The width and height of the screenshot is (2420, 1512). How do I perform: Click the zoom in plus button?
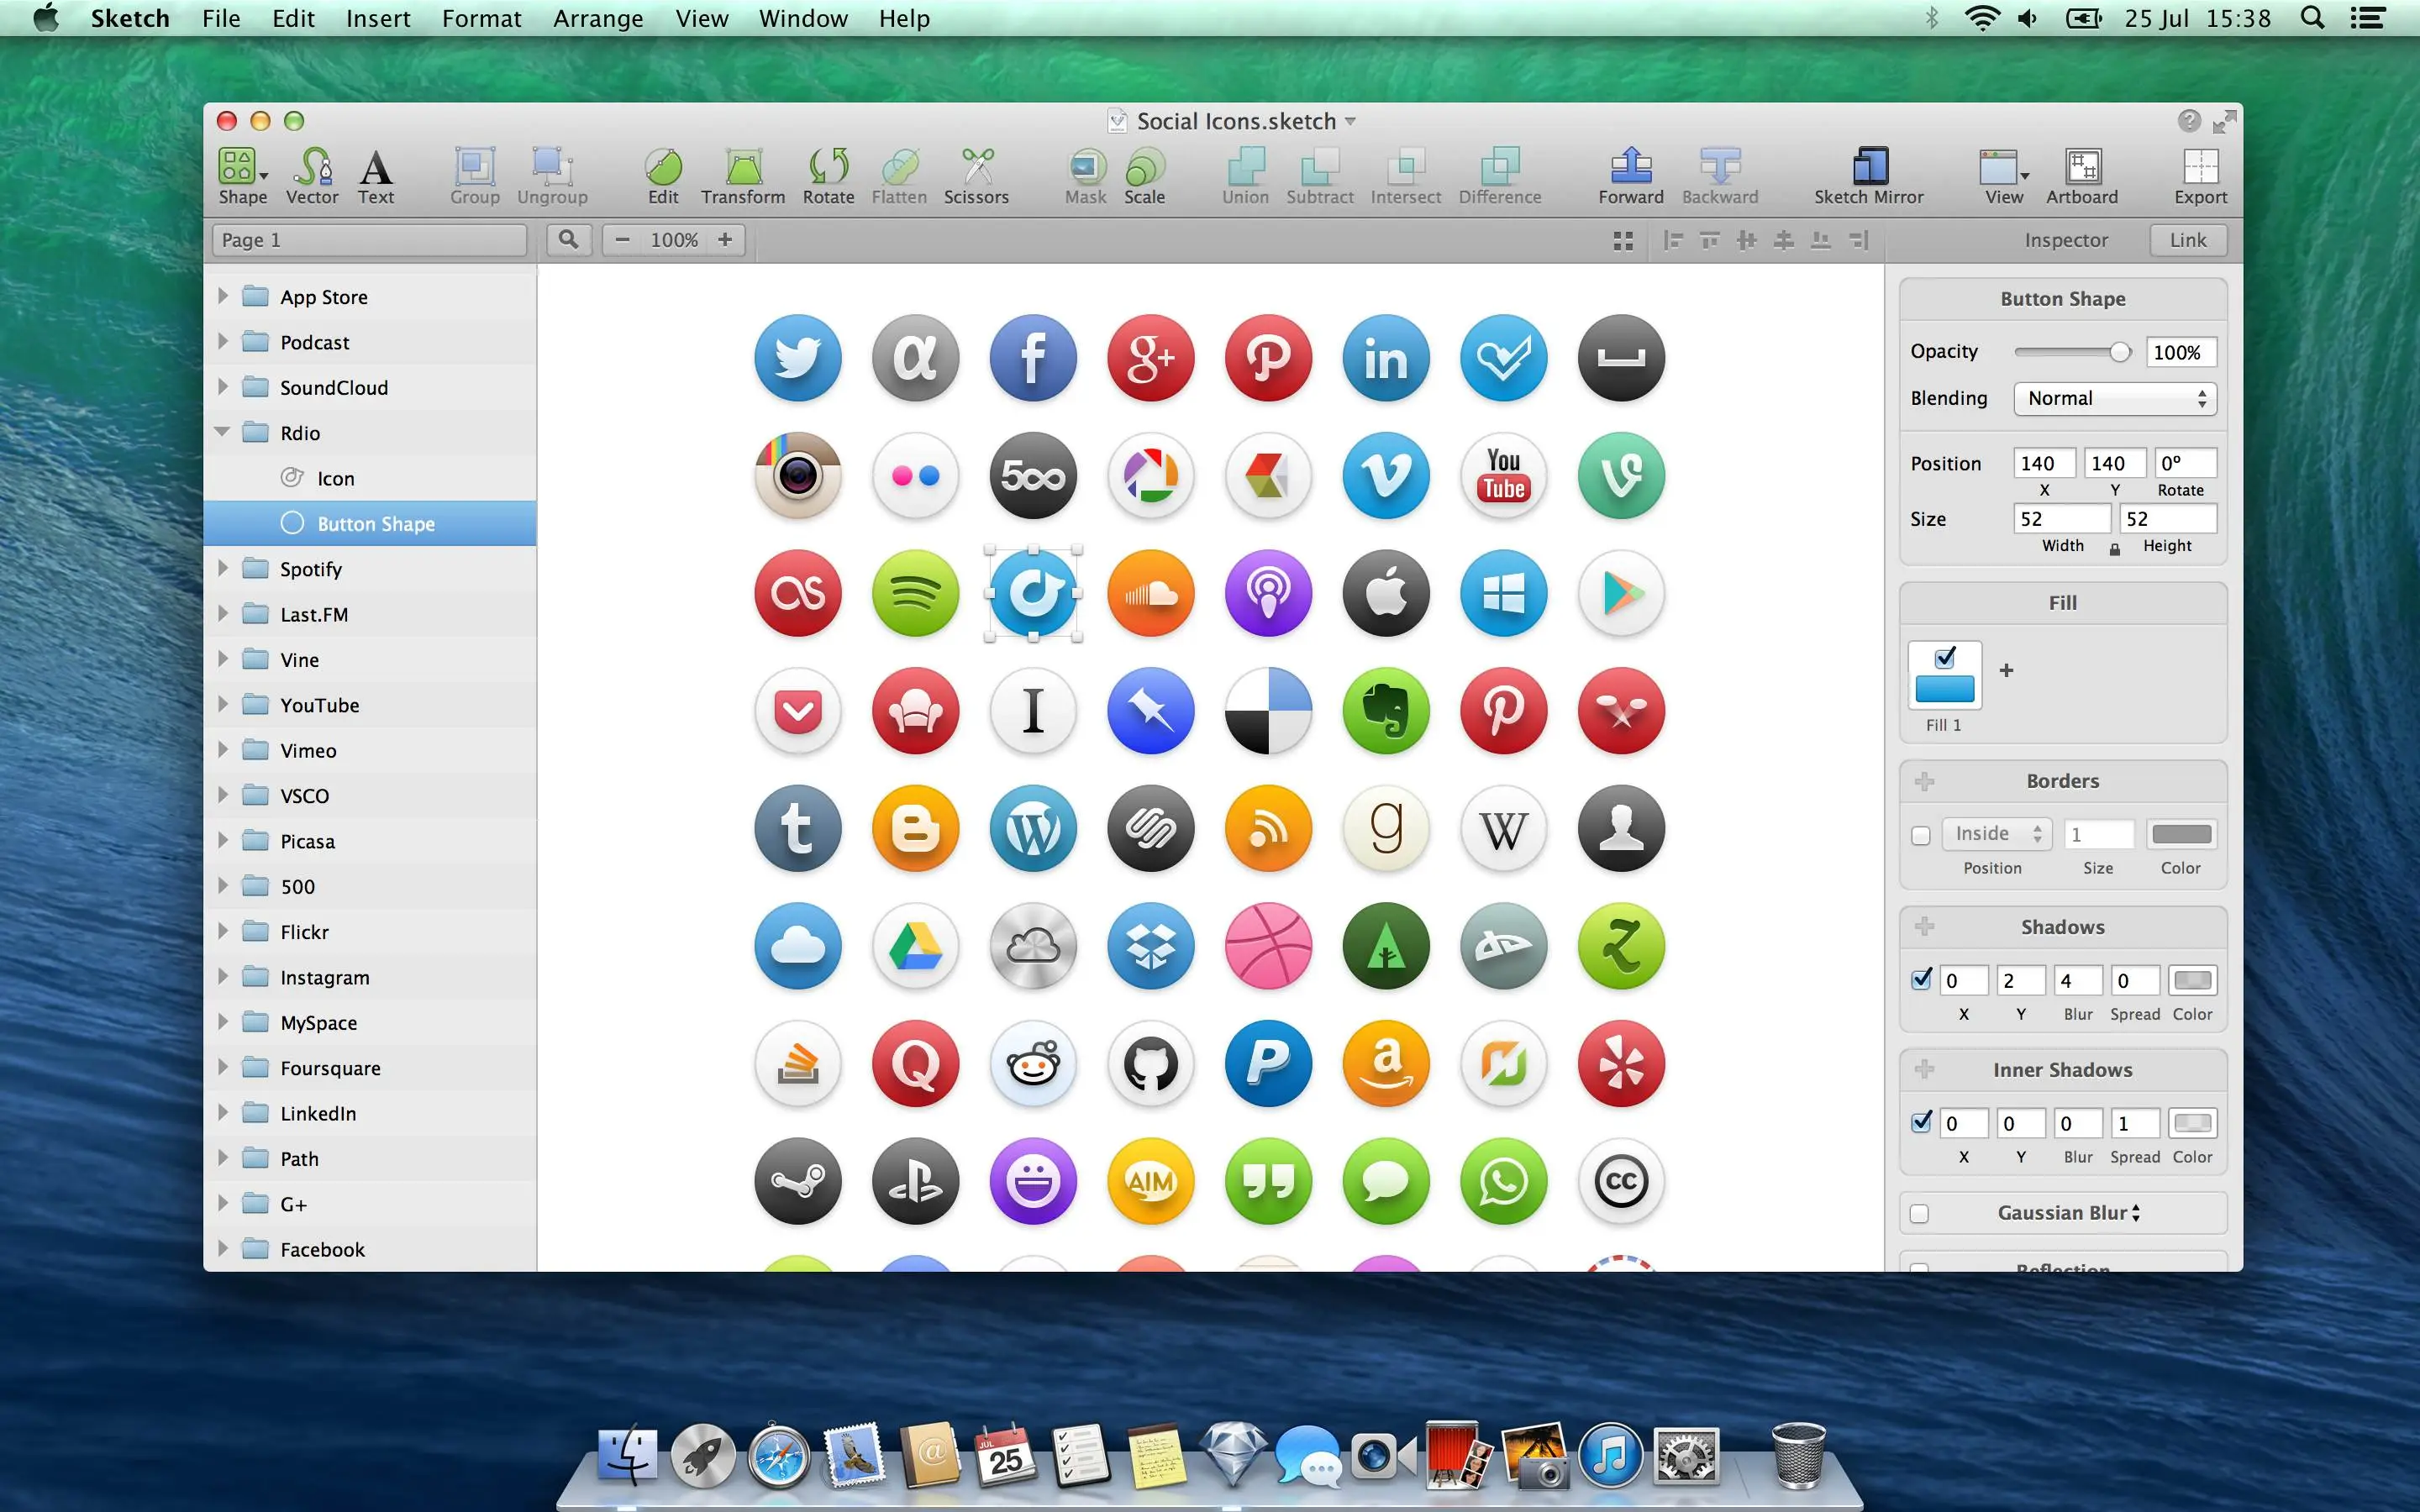point(725,240)
